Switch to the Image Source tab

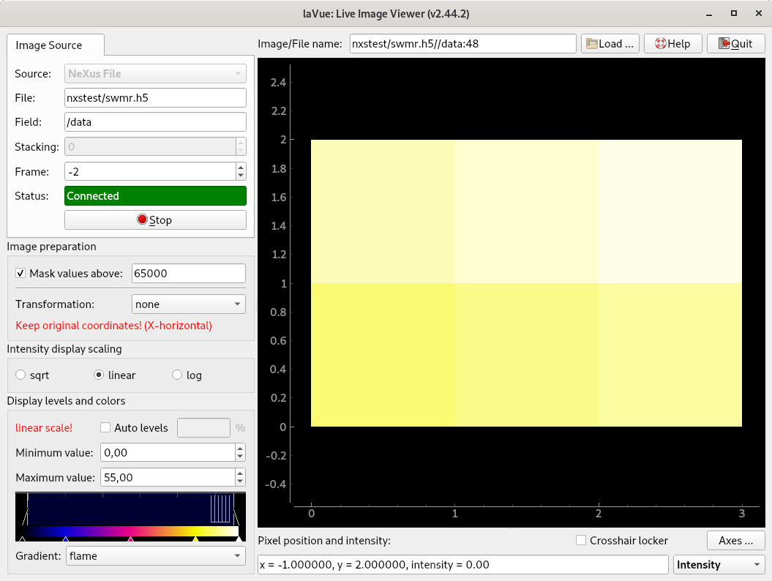point(49,45)
